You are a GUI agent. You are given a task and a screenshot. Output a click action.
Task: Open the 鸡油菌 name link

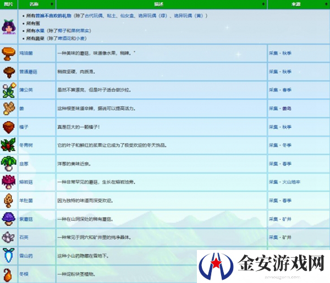26,53
